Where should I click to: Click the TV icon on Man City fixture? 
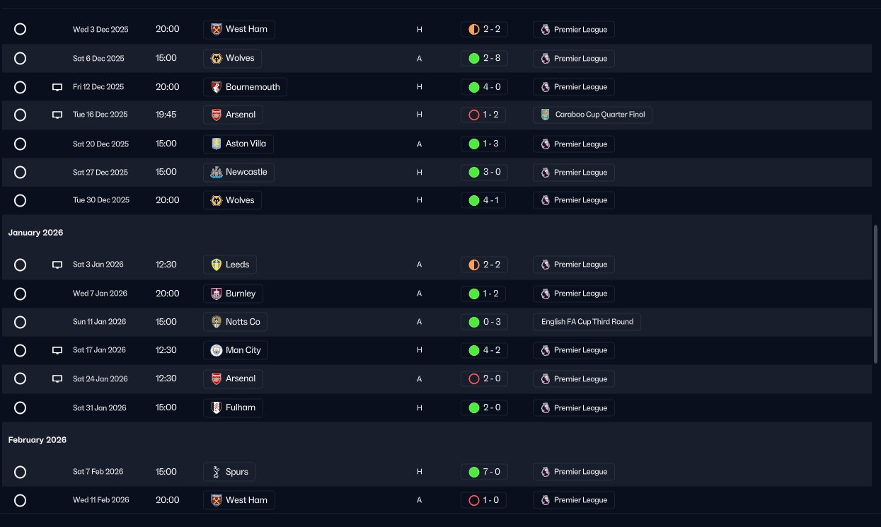(x=57, y=350)
